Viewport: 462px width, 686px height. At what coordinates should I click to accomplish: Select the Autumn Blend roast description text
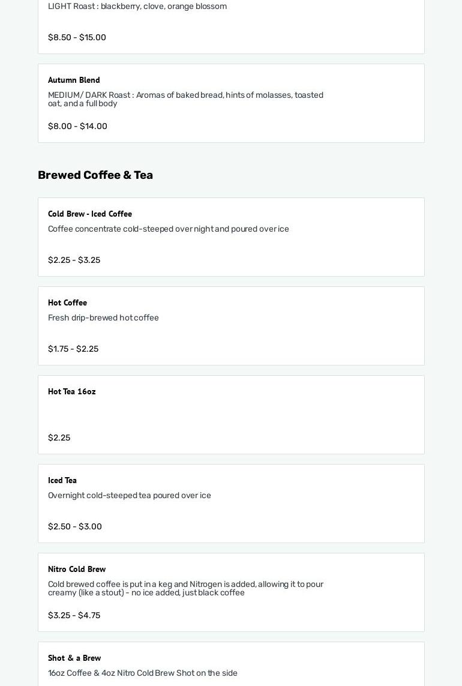[185, 100]
